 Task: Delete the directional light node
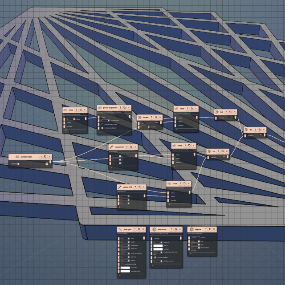[180, 229]
